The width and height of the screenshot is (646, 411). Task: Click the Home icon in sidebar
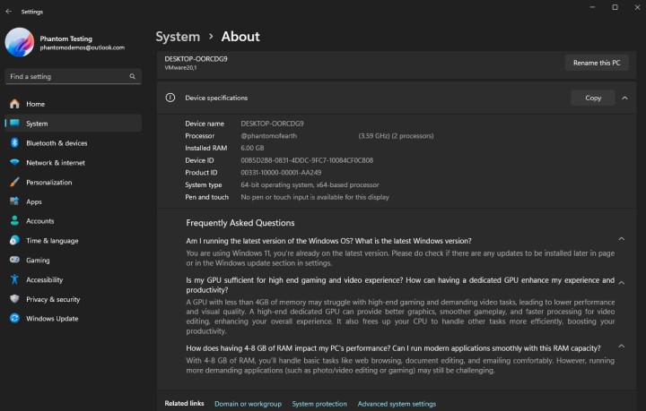pos(14,104)
